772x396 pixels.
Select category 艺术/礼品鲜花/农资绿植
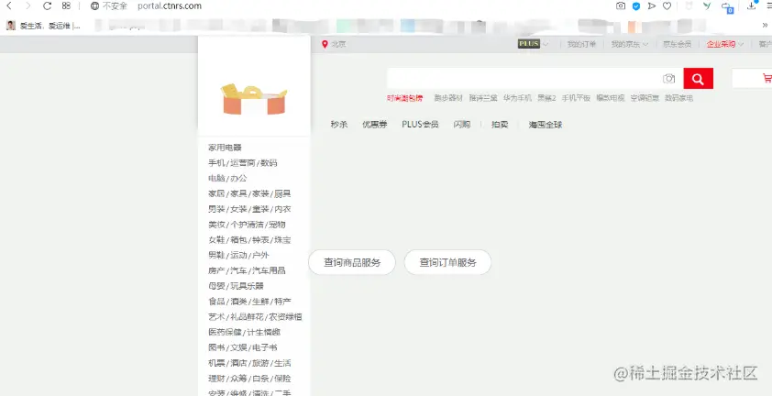[x=255, y=316]
